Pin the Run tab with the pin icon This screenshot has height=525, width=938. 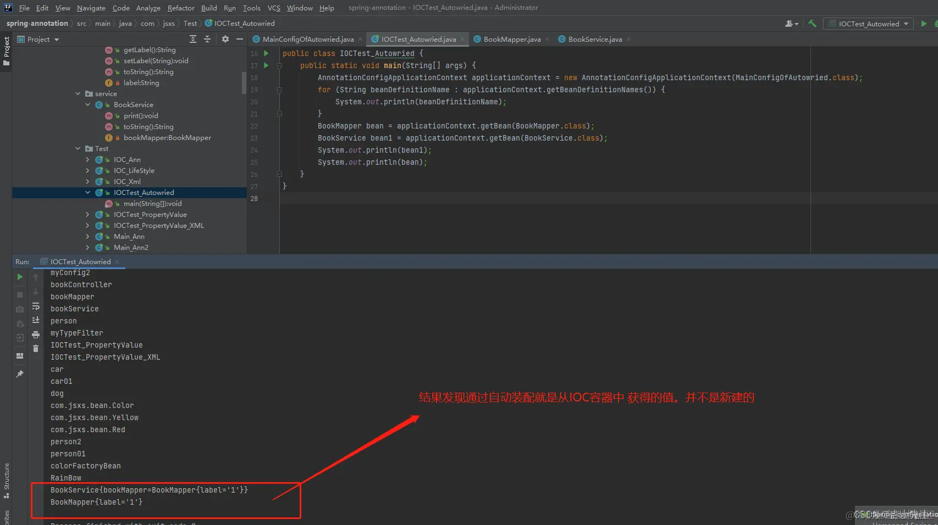[x=20, y=374]
